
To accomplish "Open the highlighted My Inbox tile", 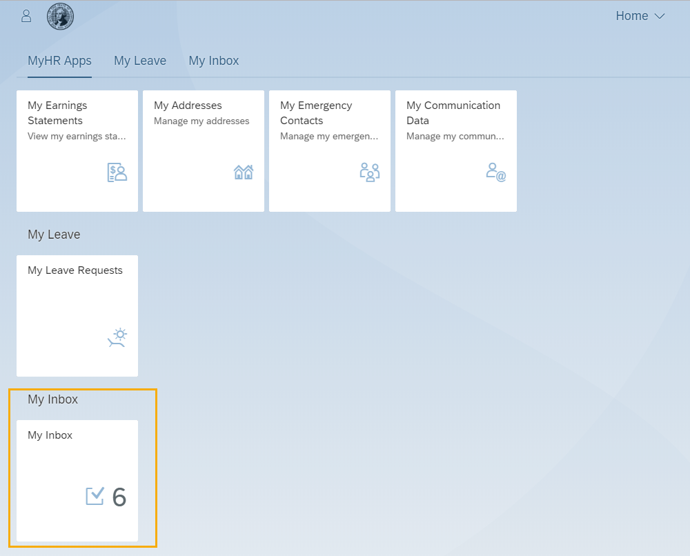I will (77, 481).
